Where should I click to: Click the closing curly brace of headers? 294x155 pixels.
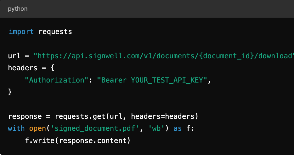click(10, 92)
